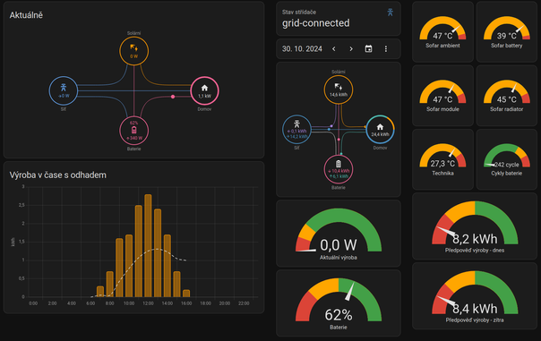Click the 10:00 label on the chart axis
541x341 pixels.
pyautogui.click(x=129, y=303)
